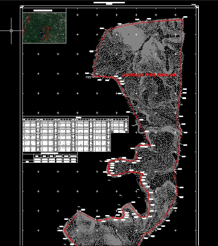Click the title strip above the satellite inset
218x246 pixels.
(x=45, y=11)
